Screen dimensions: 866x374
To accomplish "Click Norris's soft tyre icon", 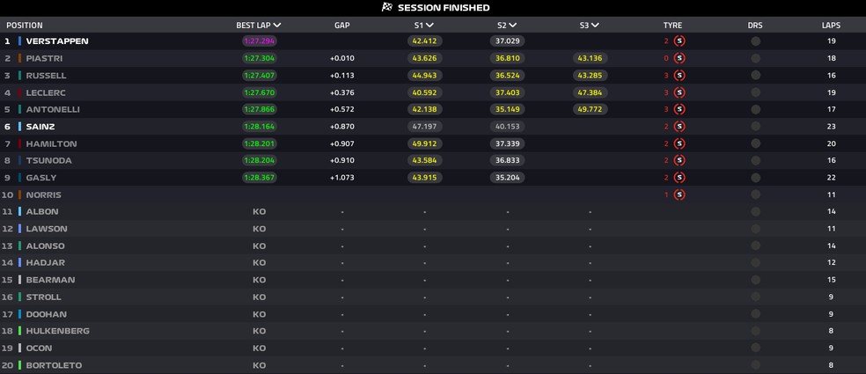I will tap(679, 194).
